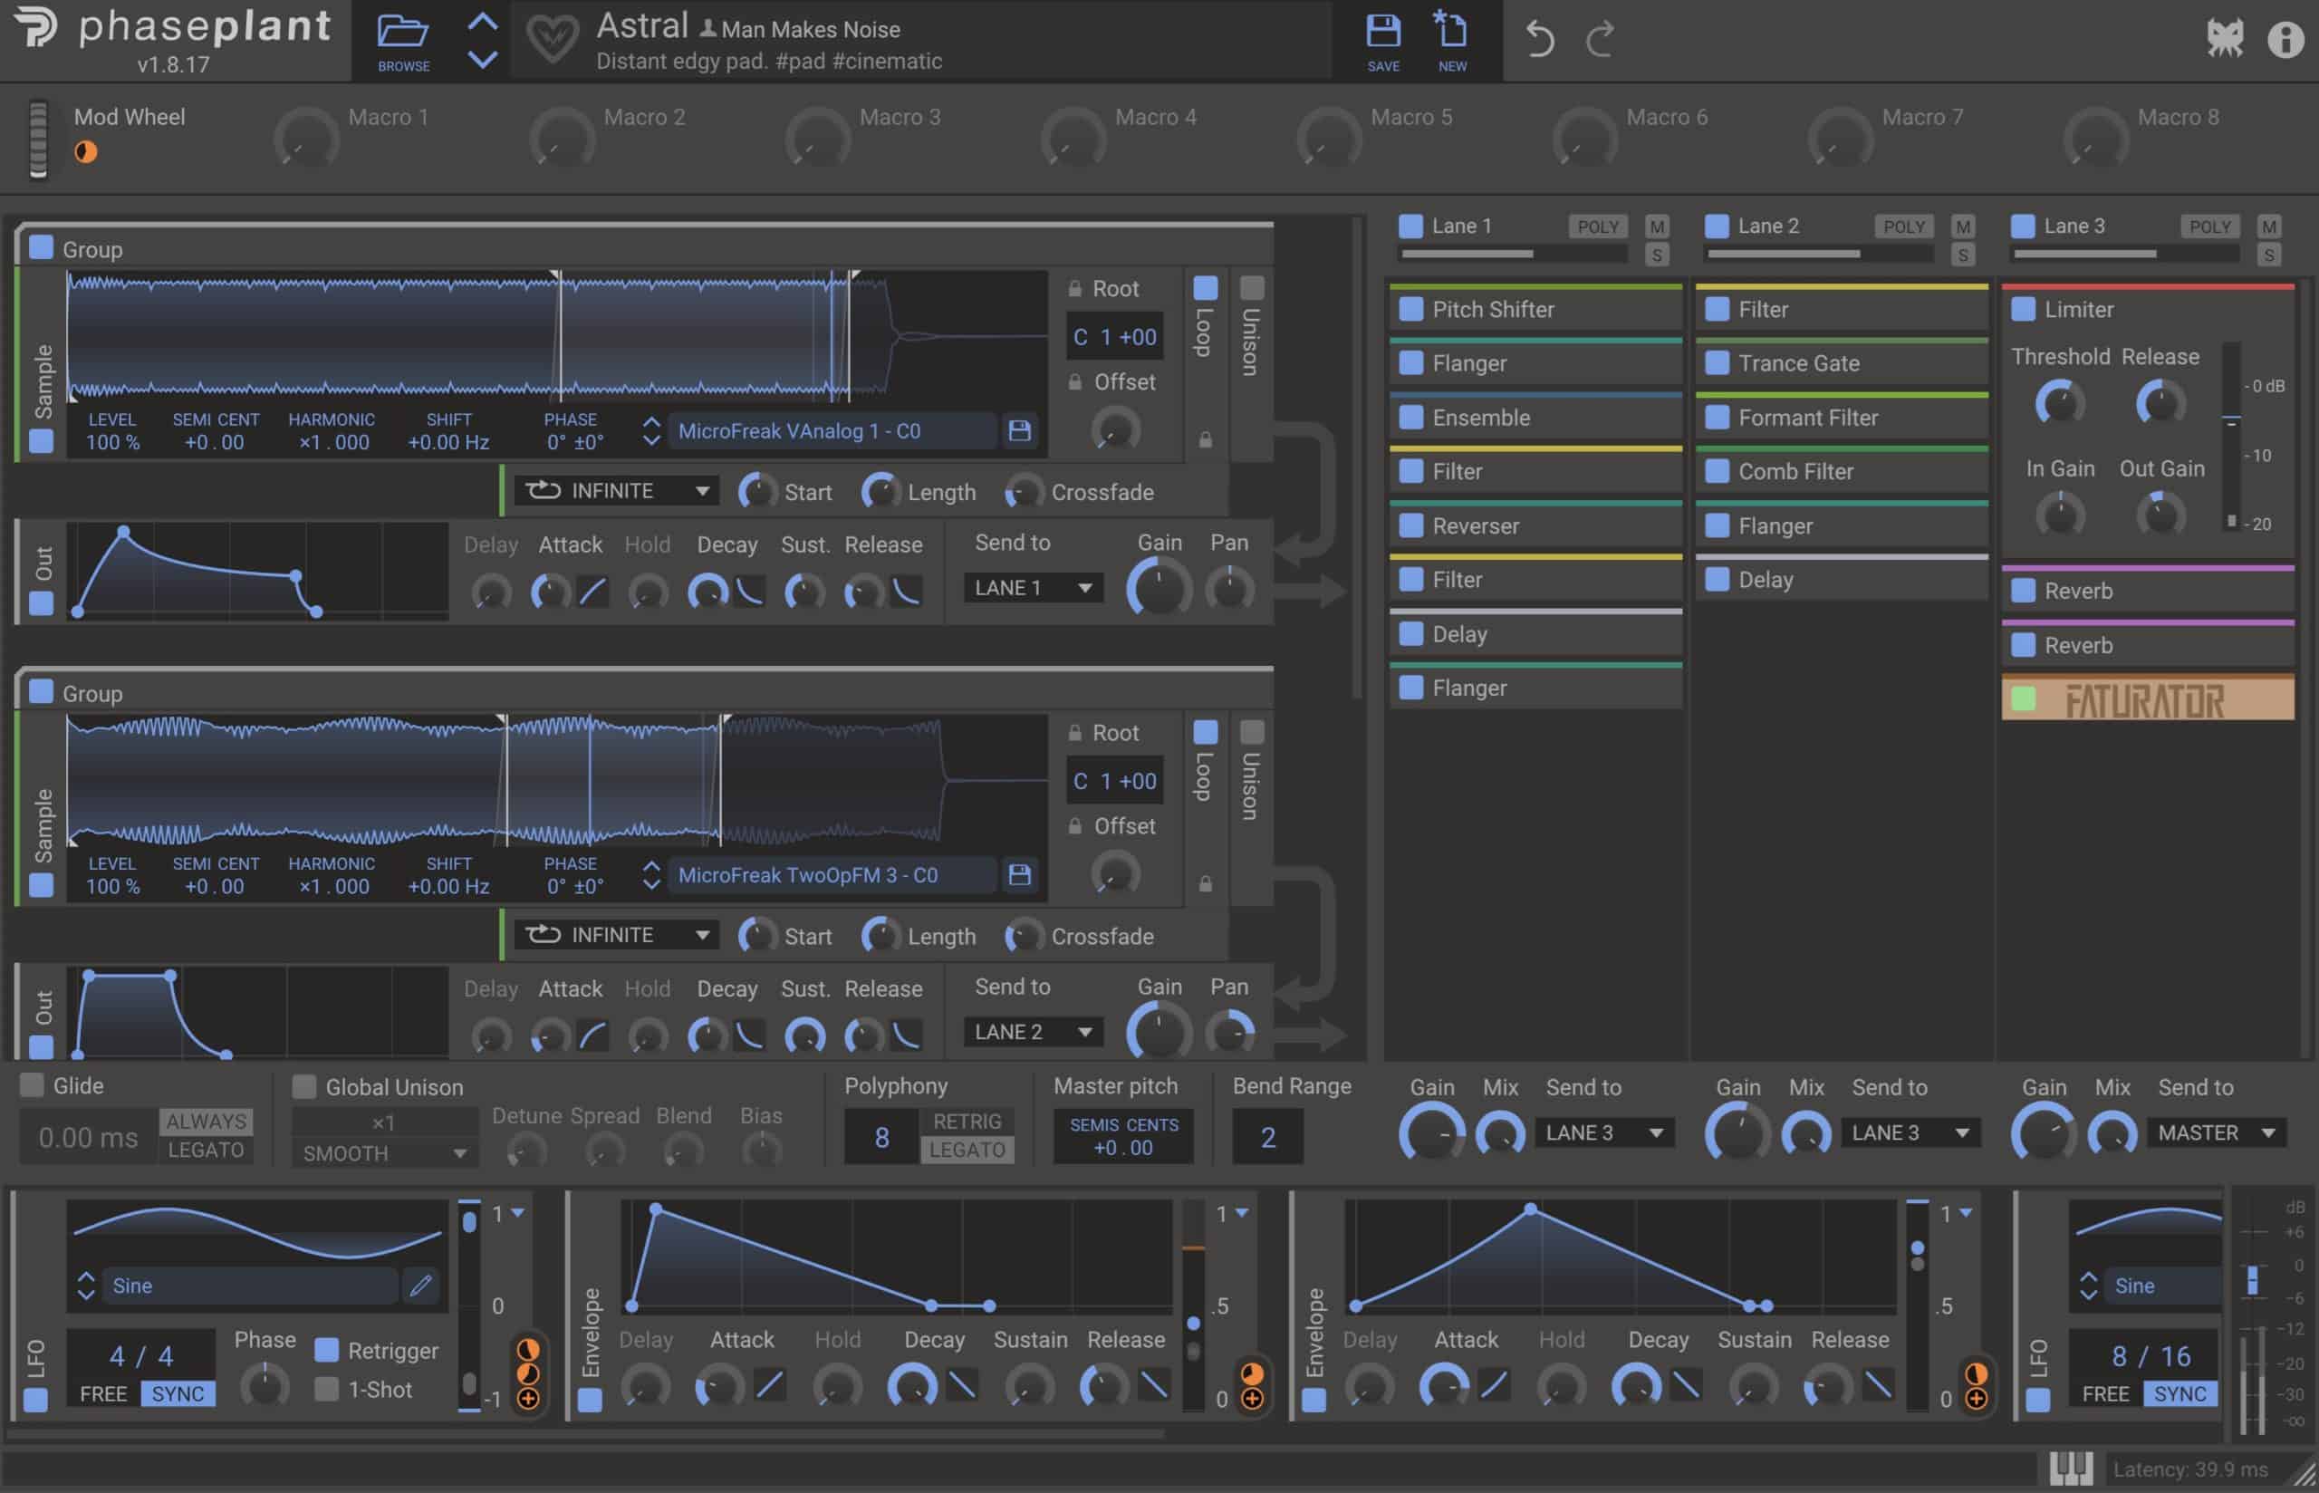Select the Delay effect in Lane 2
The image size is (2319, 1493).
[1842, 580]
